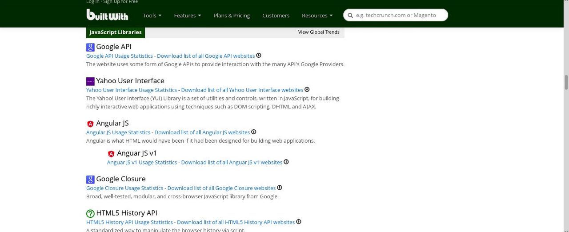This screenshot has width=569, height=232.
Task: Click the Yahoo User Interface purple icon
Action: click(90, 81)
